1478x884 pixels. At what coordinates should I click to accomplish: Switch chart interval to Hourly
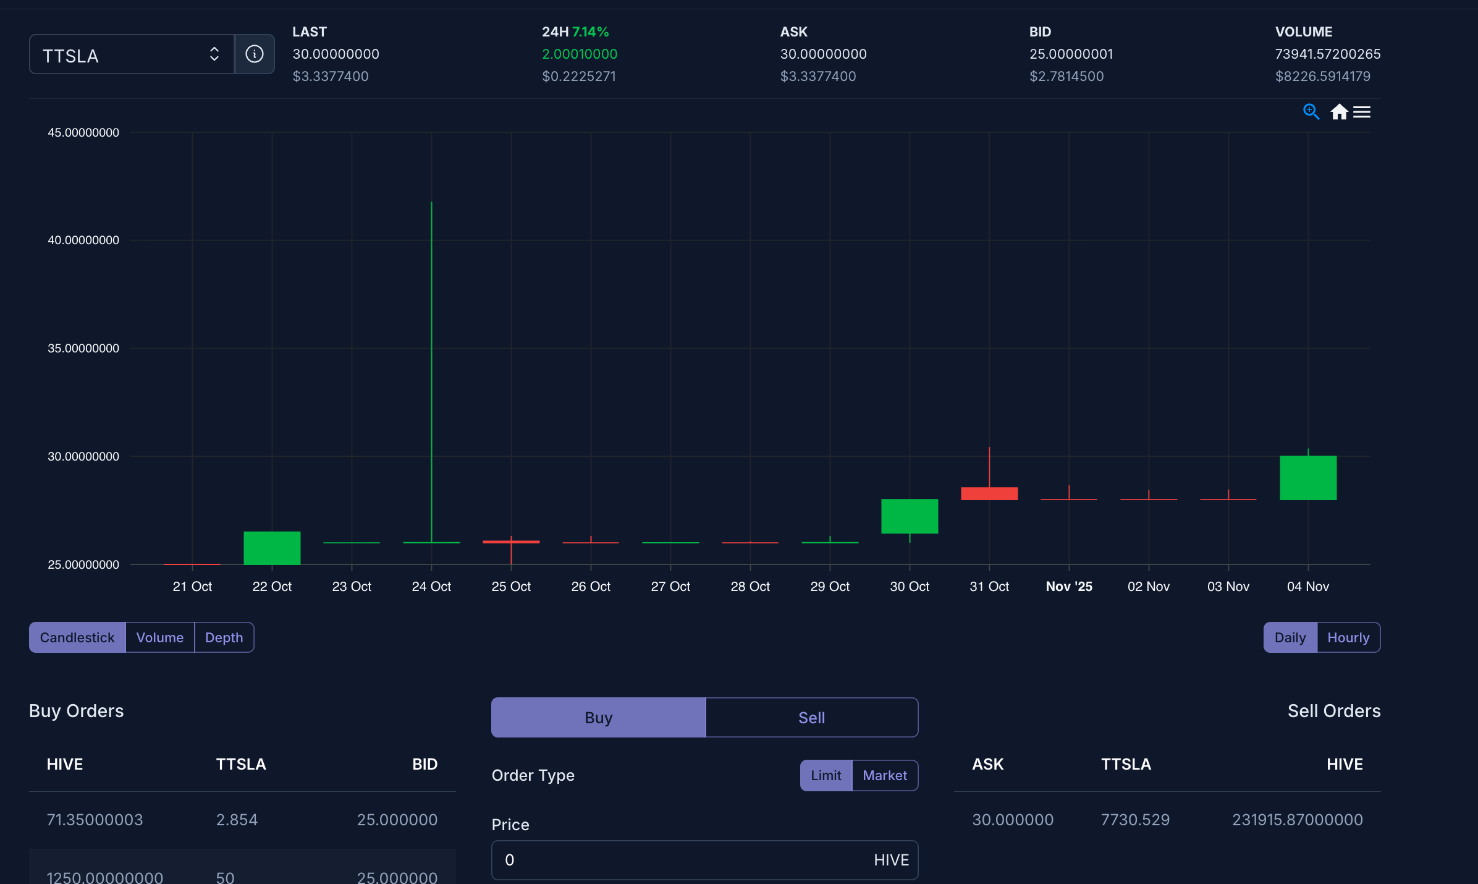1348,637
